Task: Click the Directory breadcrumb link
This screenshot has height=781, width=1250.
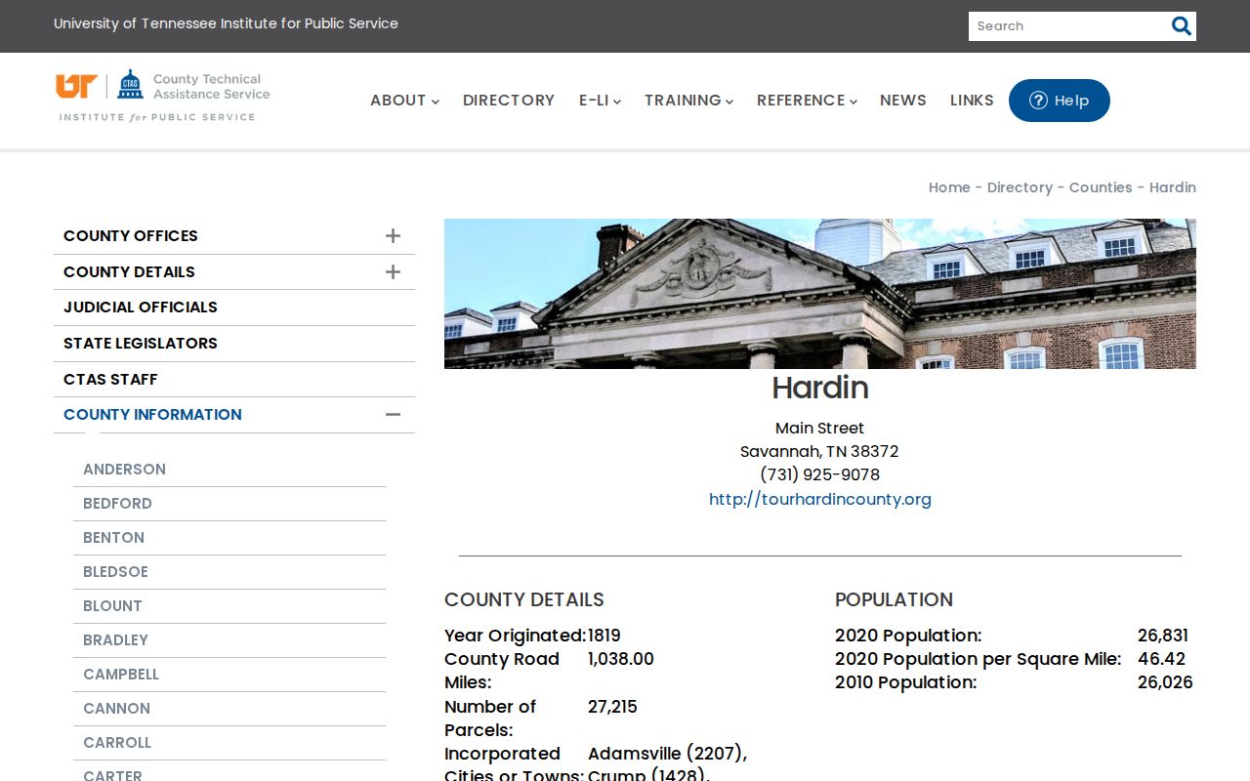Action: coord(1020,187)
